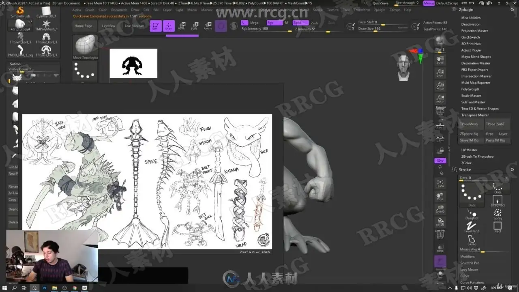Toggle Transp transparency mode
The width and height of the screenshot is (519, 292).
tap(440, 248)
